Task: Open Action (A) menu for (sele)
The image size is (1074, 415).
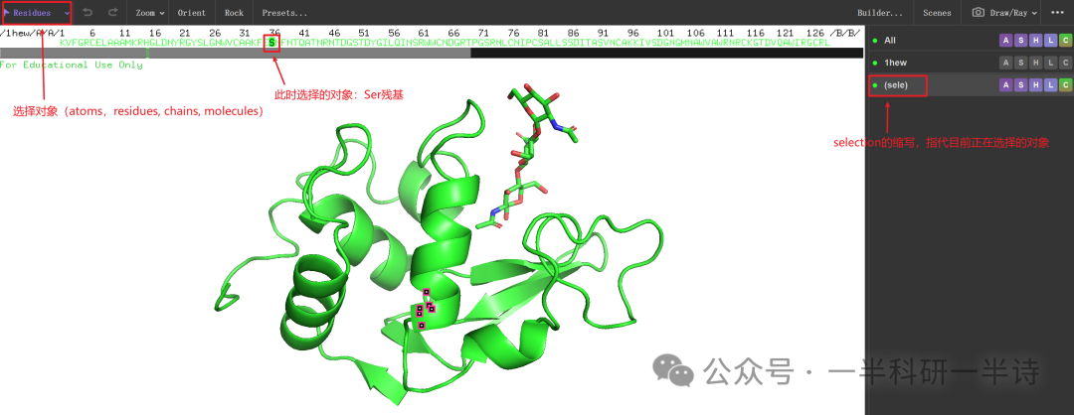Action: [x=1005, y=84]
